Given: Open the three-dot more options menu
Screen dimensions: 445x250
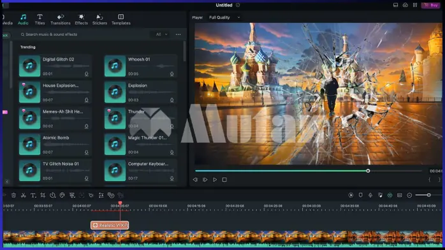Looking at the screenshot, I should (178, 34).
